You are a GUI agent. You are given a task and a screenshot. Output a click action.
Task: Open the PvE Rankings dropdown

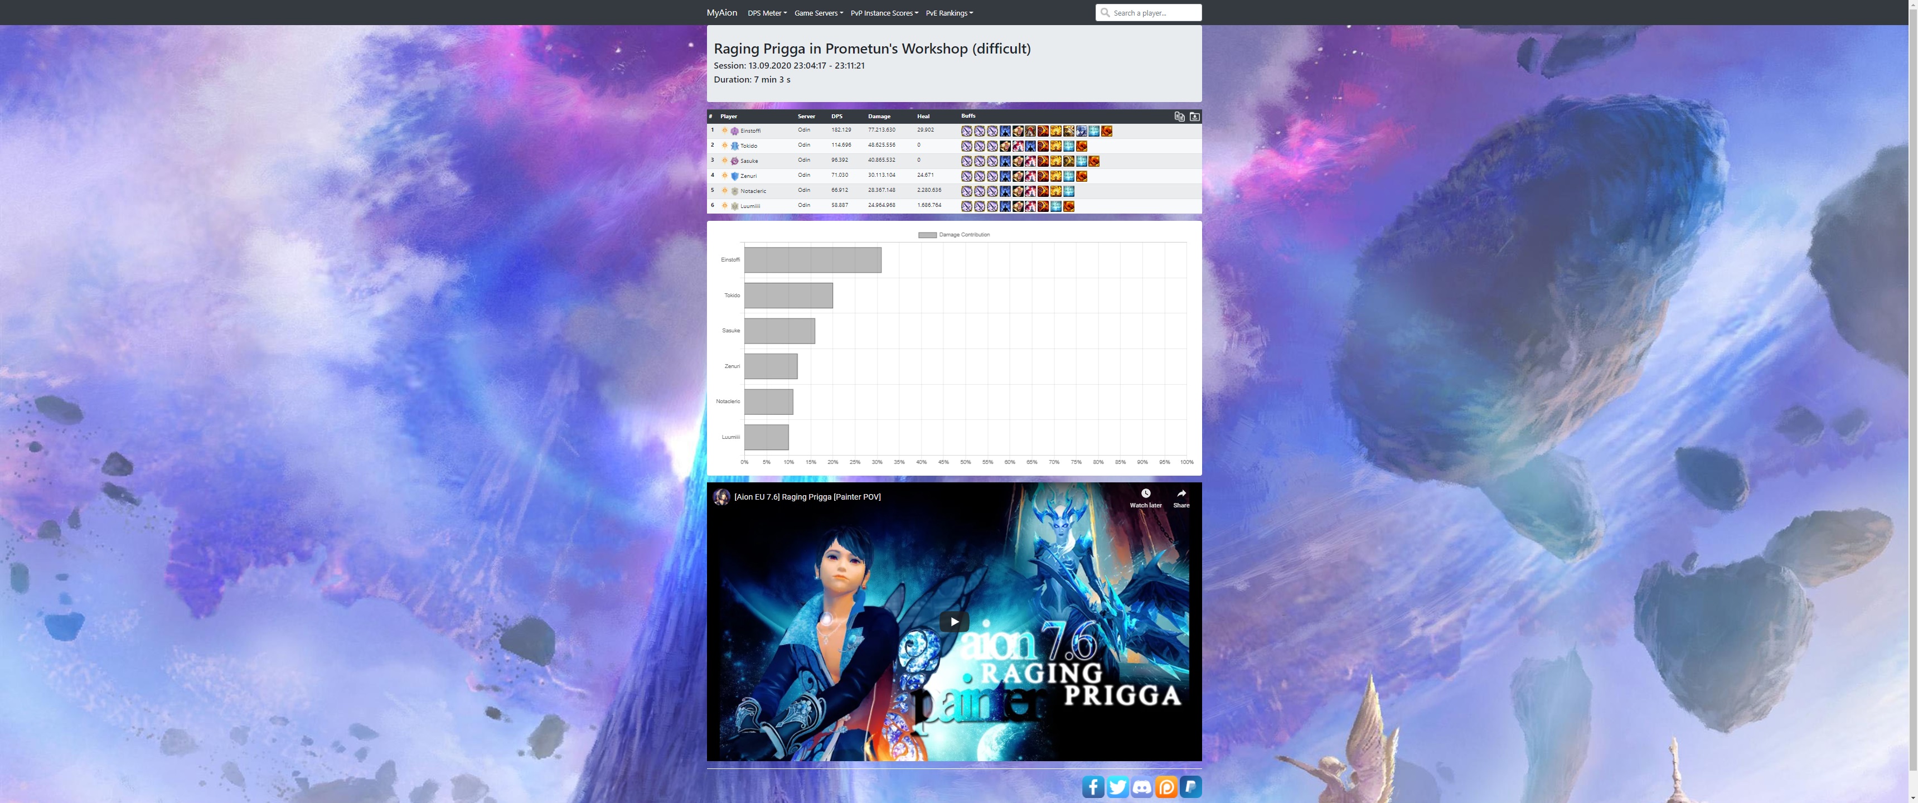(x=950, y=13)
